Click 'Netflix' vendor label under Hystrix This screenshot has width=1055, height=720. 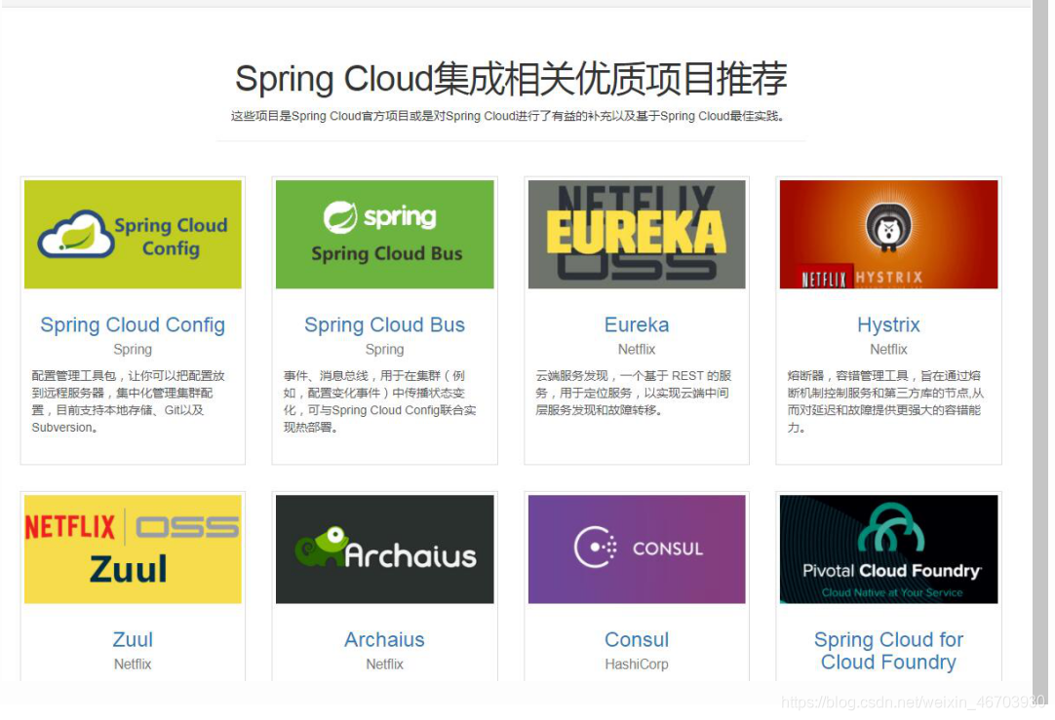[889, 350]
